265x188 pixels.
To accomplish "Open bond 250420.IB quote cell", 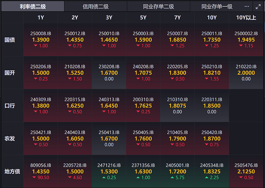I will [212, 138].
